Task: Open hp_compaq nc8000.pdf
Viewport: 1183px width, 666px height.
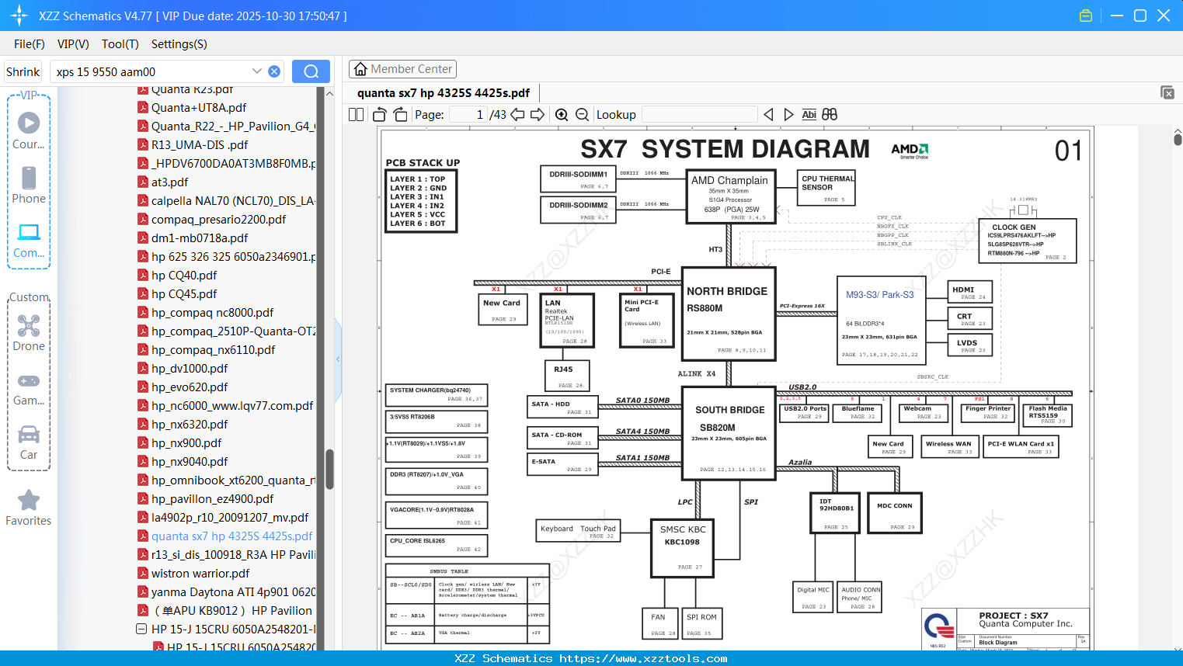Action: point(212,312)
